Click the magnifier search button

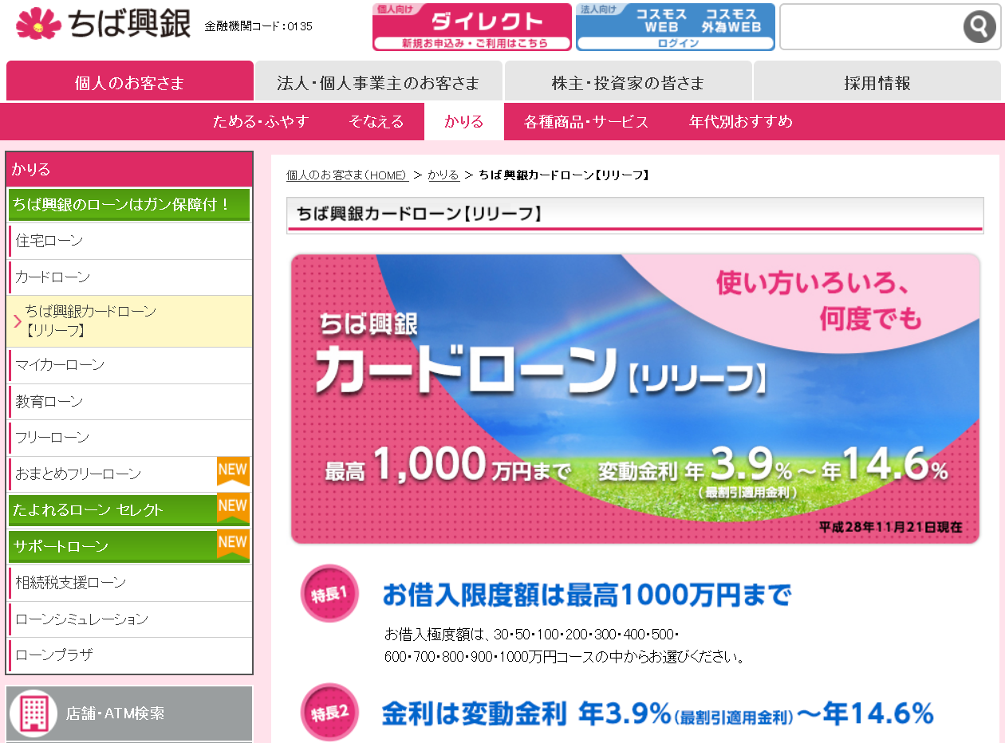click(979, 27)
